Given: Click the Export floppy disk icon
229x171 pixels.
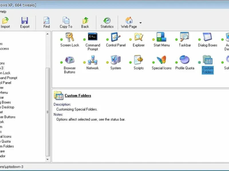Looking at the screenshot, I should pyautogui.click(x=25, y=21).
